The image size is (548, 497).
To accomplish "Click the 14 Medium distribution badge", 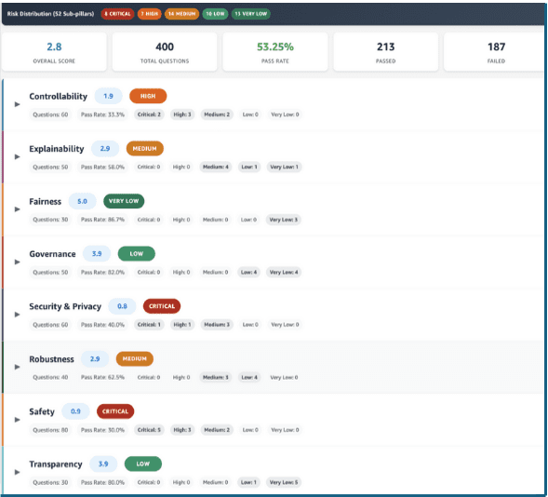I will (181, 14).
